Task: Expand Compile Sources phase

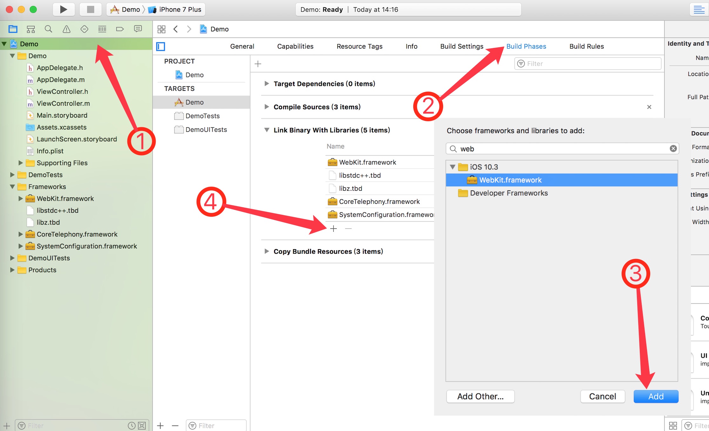Action: tap(267, 107)
